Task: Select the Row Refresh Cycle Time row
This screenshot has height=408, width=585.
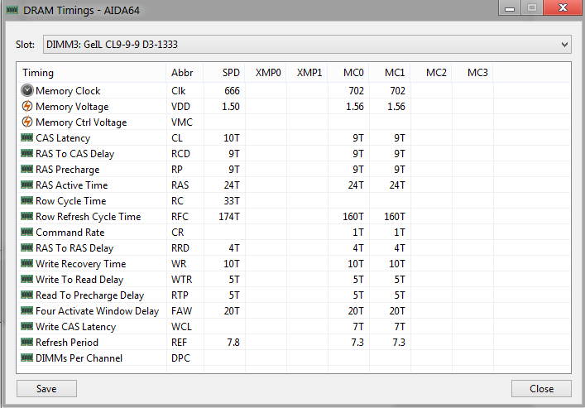Action: pos(293,217)
